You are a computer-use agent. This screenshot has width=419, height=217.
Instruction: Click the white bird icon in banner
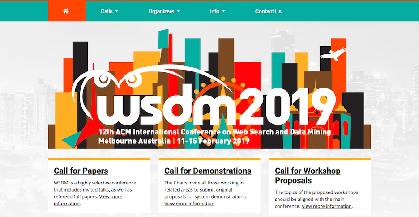click(333, 54)
